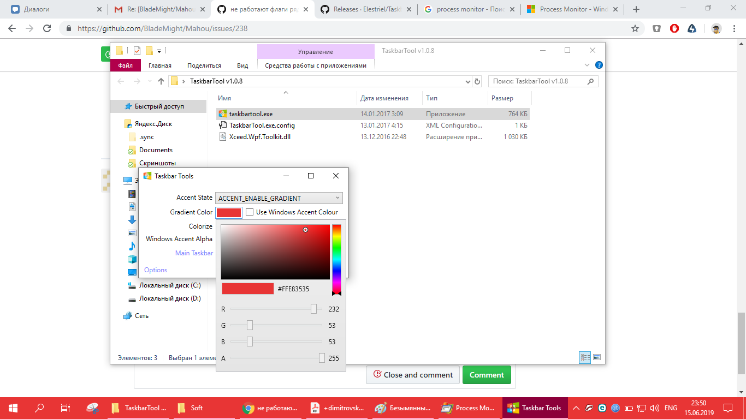Click the Управление contextual tab header
This screenshot has height=419, width=746.
316,51
